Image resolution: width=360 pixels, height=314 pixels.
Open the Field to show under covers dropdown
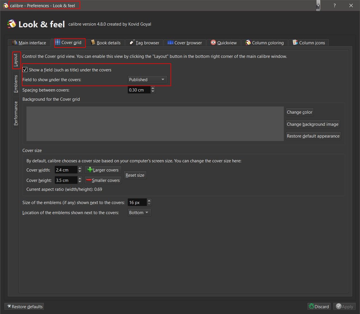(x=147, y=79)
